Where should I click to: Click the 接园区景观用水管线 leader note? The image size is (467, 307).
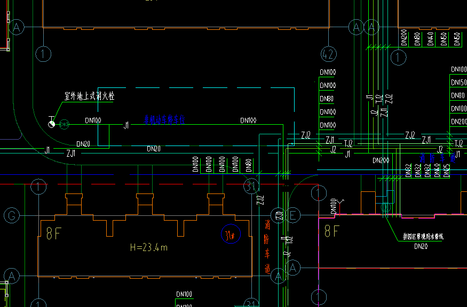pyautogui.click(x=423, y=237)
